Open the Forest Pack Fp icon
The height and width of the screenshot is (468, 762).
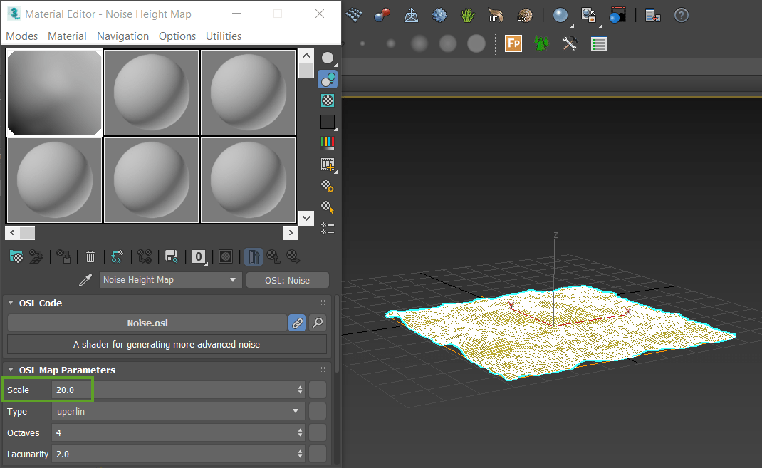point(513,43)
